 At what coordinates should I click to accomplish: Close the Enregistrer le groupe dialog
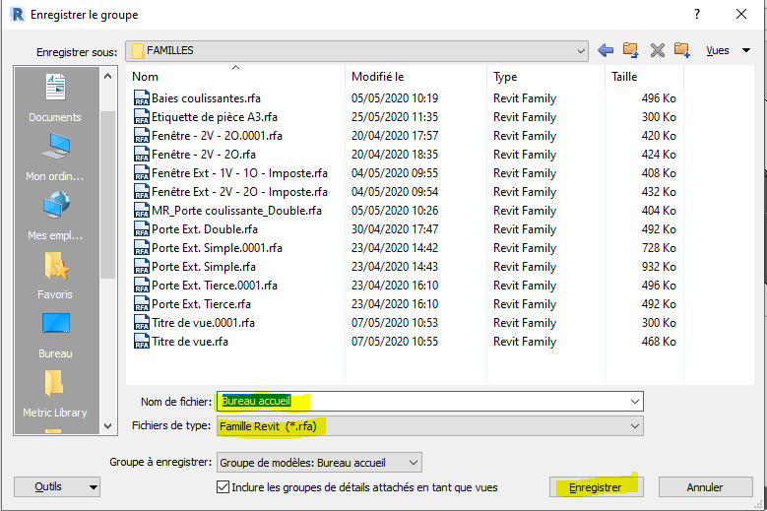coord(741,14)
